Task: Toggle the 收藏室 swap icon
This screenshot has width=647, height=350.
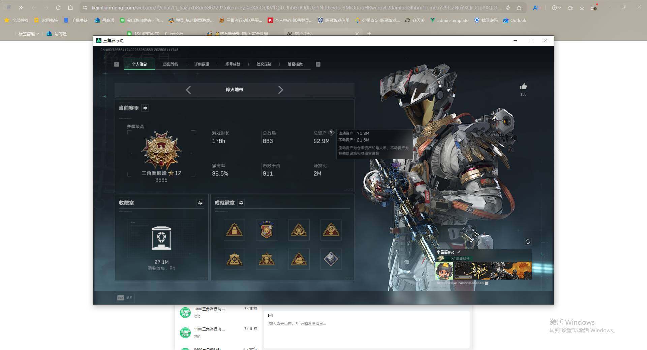Action: pos(200,203)
